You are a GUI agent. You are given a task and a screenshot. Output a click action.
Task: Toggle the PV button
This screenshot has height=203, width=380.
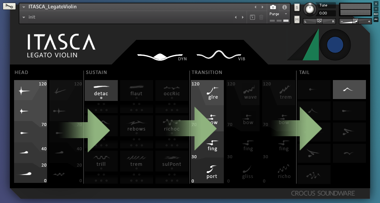pyautogui.click(x=376, y=19)
